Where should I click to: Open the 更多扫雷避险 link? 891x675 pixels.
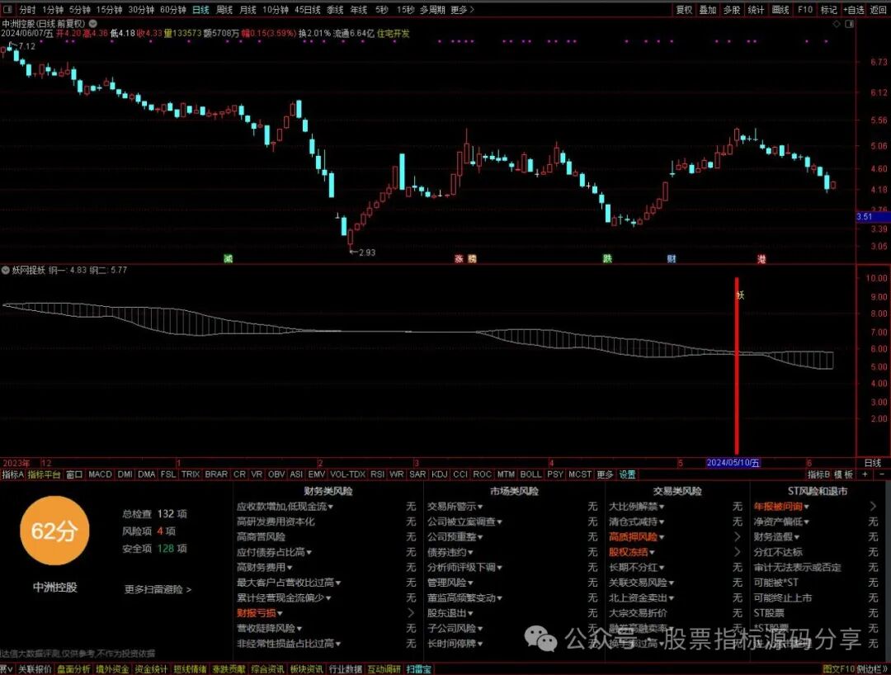(x=158, y=589)
